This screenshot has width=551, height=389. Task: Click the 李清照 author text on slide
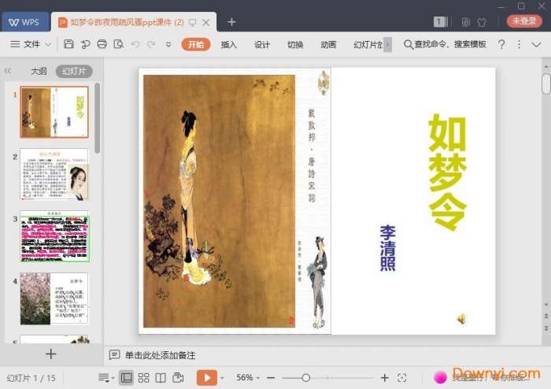pos(387,248)
